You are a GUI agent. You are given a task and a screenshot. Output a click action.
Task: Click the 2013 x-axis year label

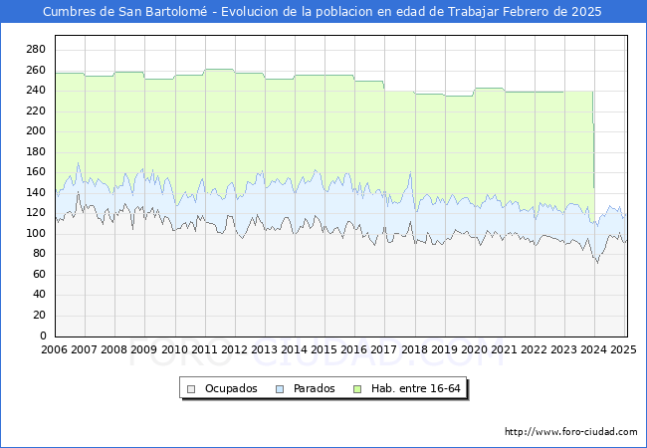[264, 349]
